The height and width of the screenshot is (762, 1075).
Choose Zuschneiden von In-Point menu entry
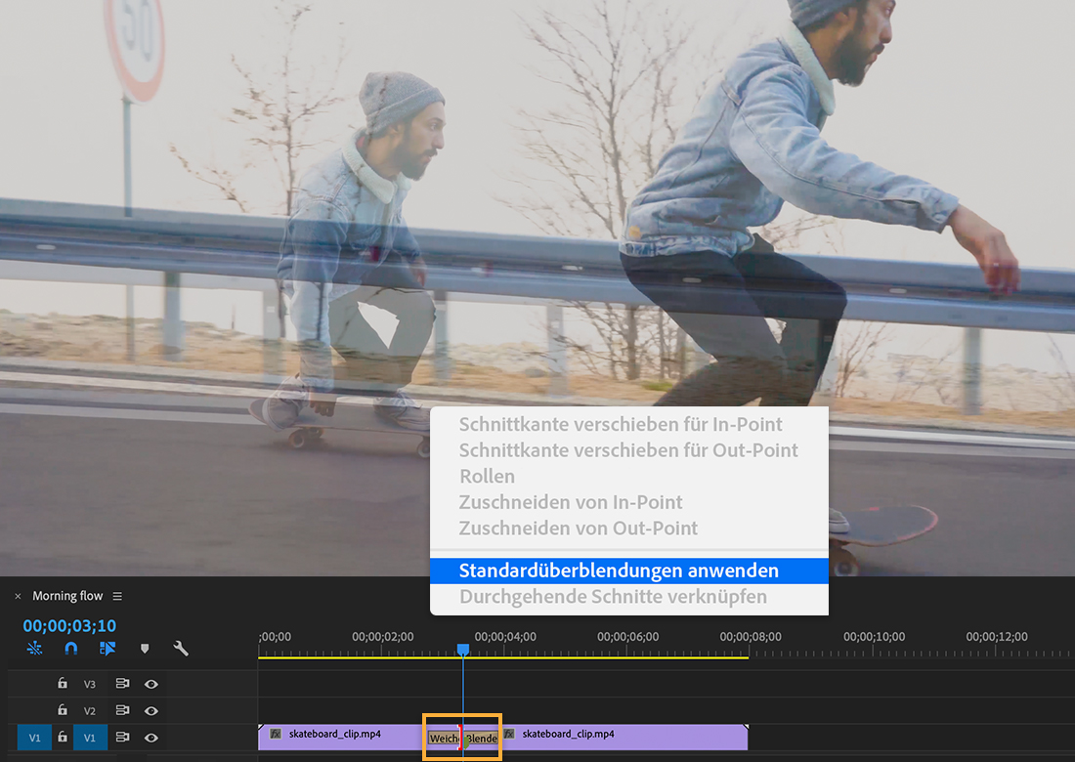point(628,502)
